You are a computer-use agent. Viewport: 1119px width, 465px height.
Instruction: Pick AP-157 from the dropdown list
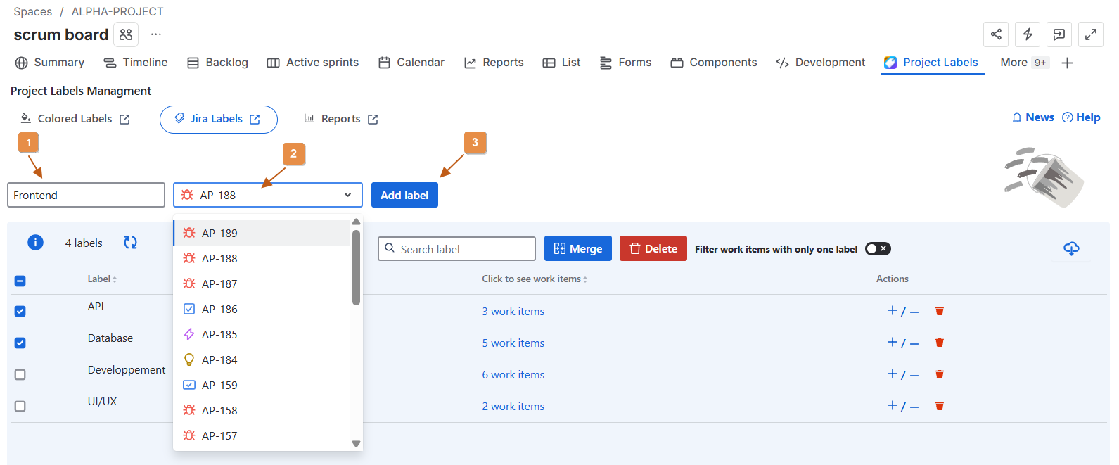click(x=262, y=435)
